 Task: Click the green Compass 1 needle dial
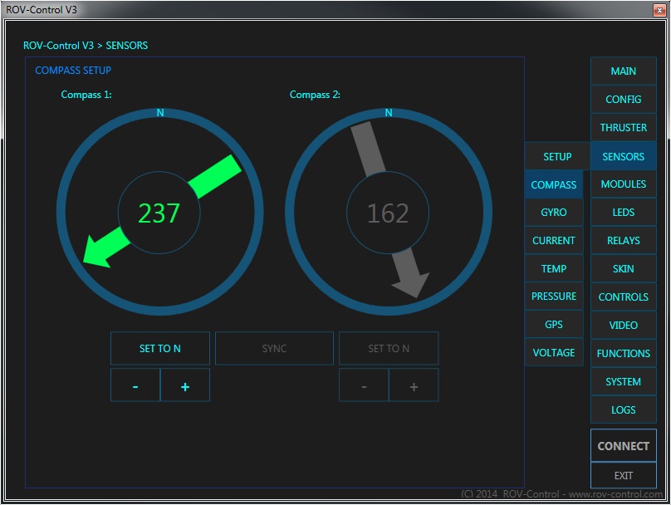(x=159, y=212)
